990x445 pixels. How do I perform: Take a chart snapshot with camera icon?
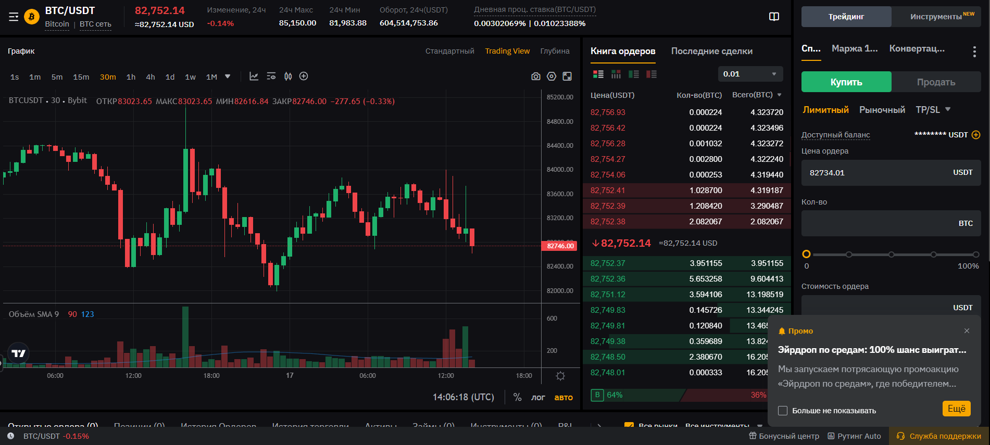click(535, 77)
